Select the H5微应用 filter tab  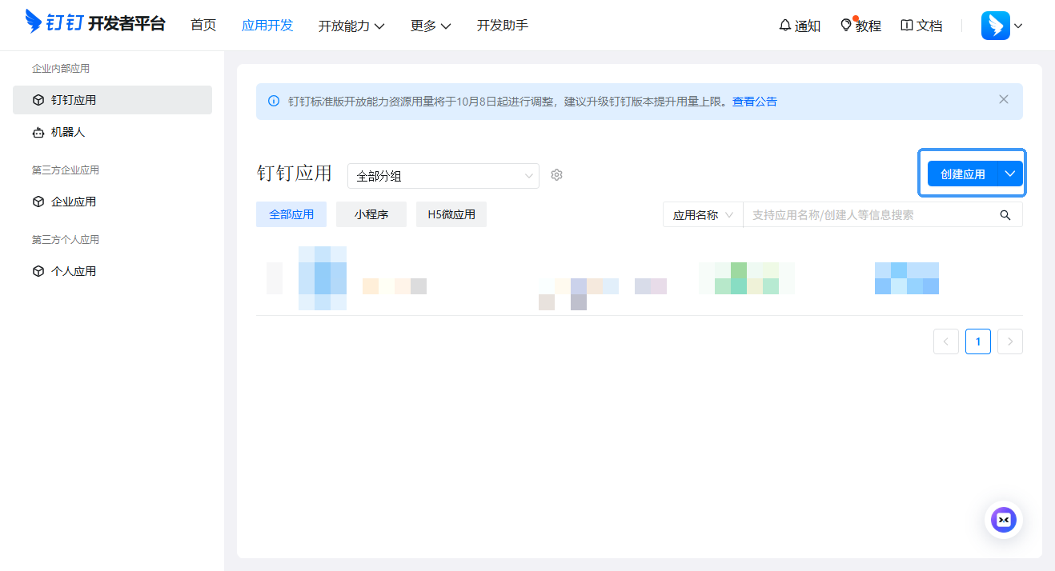[451, 214]
